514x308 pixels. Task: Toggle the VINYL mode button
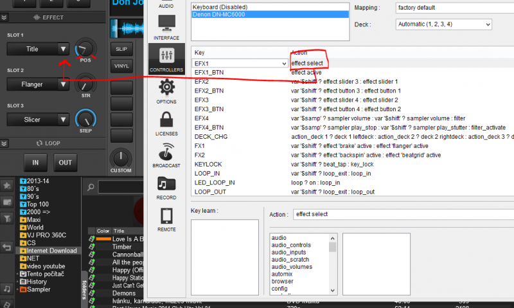pyautogui.click(x=121, y=66)
